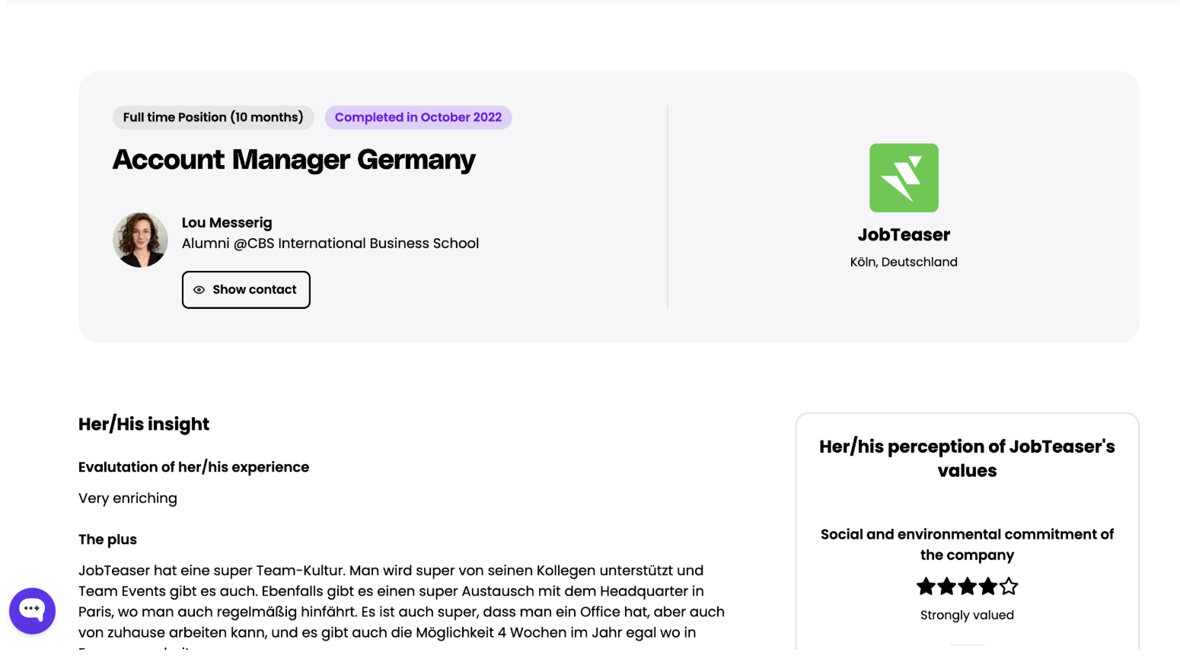Viewport: 1180px width, 665px height.
Task: Click the fourth filled rating star
Action: coord(987,587)
